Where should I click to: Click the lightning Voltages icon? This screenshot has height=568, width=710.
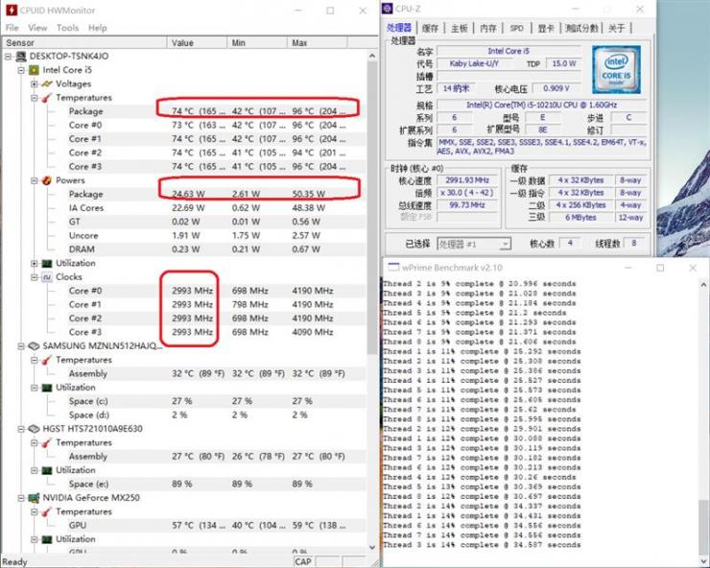point(47,83)
